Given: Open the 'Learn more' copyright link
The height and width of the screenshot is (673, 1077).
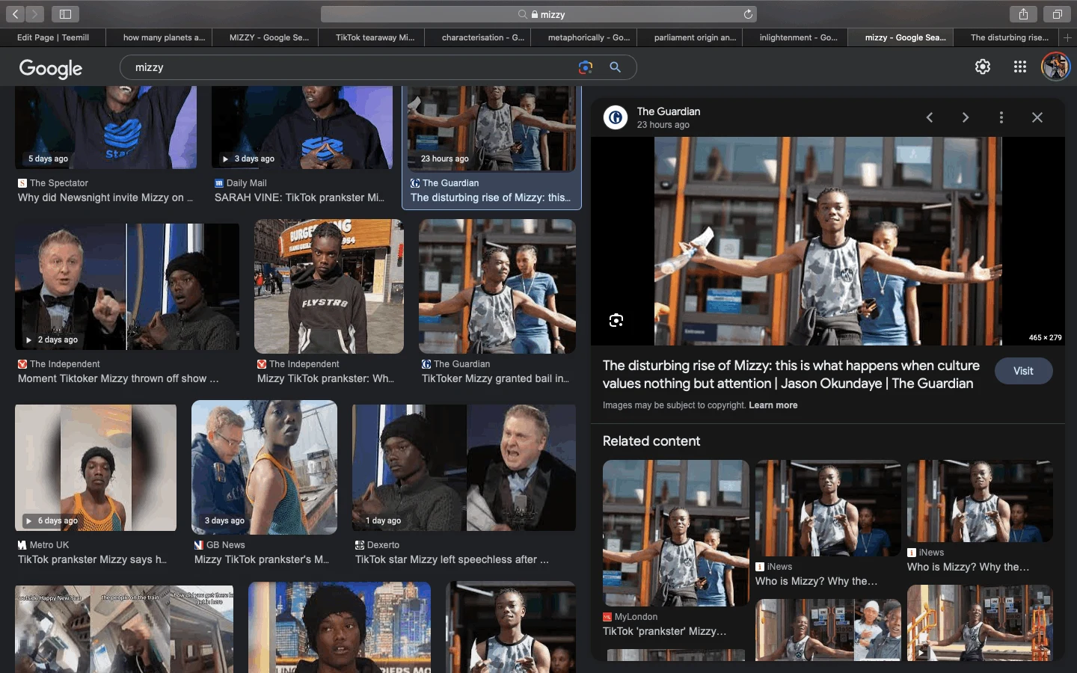Looking at the screenshot, I should tap(773, 405).
